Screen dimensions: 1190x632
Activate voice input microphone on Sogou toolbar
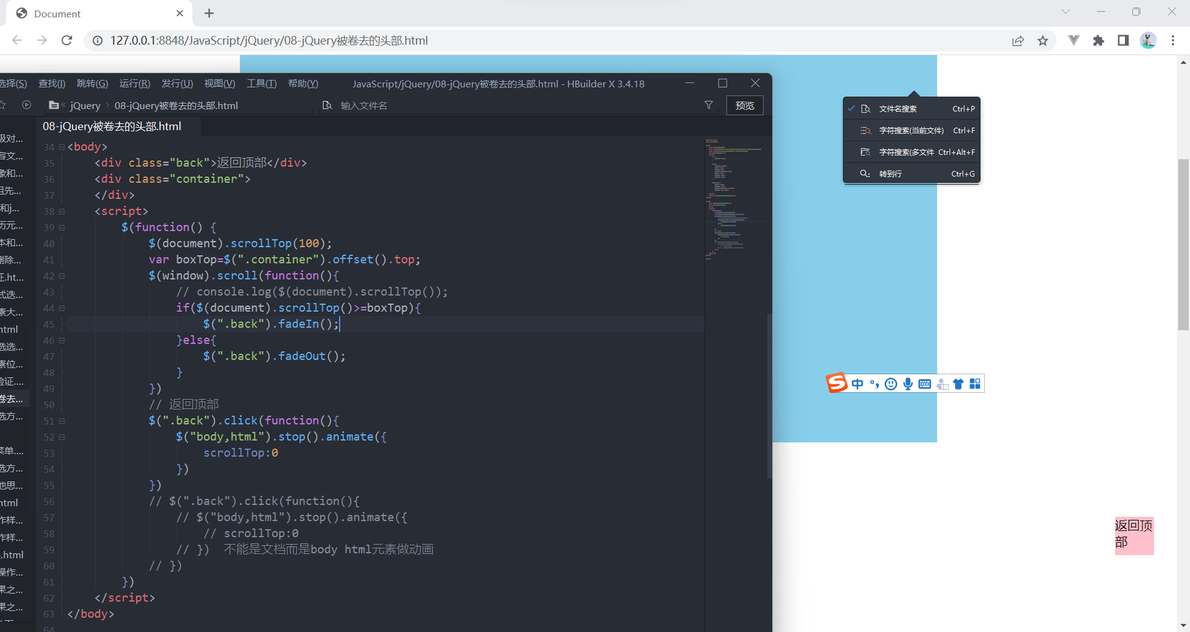pos(907,384)
